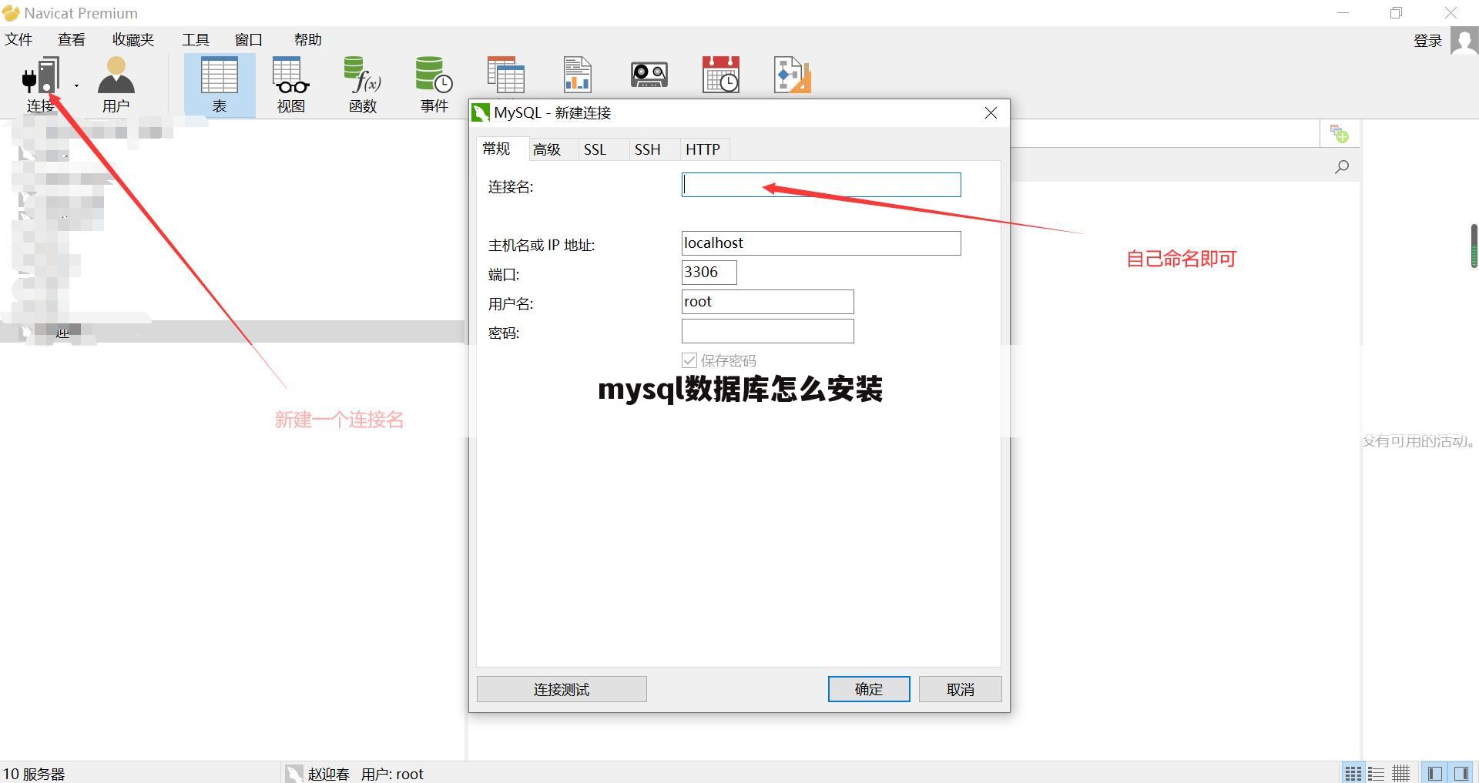Open the User toolbar item
Image resolution: width=1479 pixels, height=783 pixels.
[116, 85]
